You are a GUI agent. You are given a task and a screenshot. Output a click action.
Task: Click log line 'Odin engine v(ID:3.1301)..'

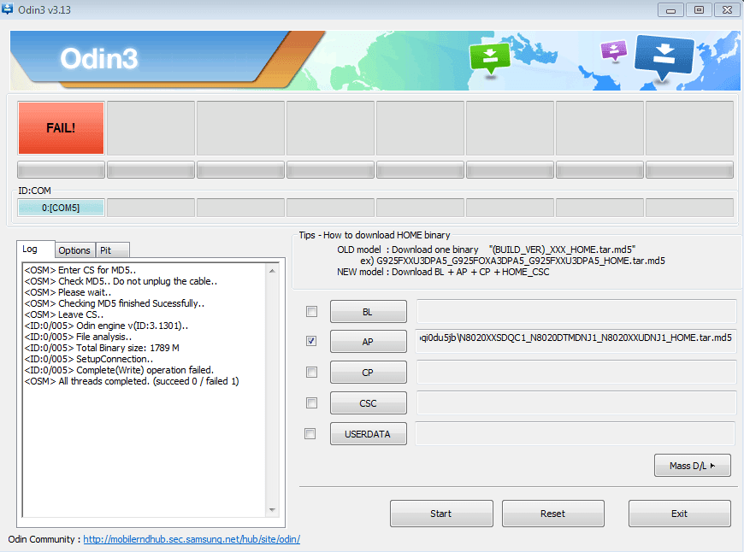tap(106, 326)
